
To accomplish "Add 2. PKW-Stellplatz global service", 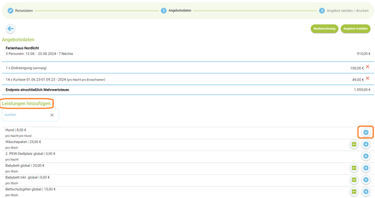I will [366, 156].
